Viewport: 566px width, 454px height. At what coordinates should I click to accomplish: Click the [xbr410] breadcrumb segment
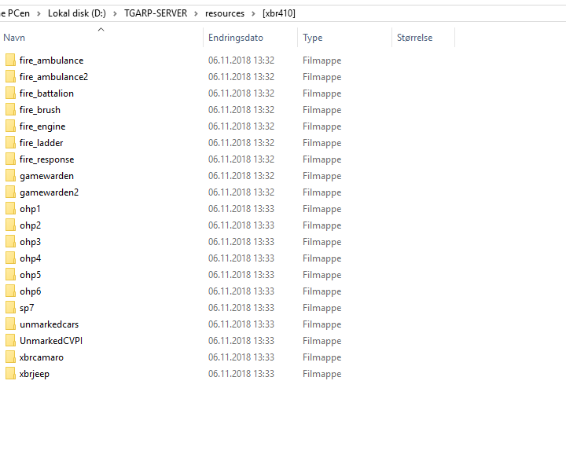[279, 13]
